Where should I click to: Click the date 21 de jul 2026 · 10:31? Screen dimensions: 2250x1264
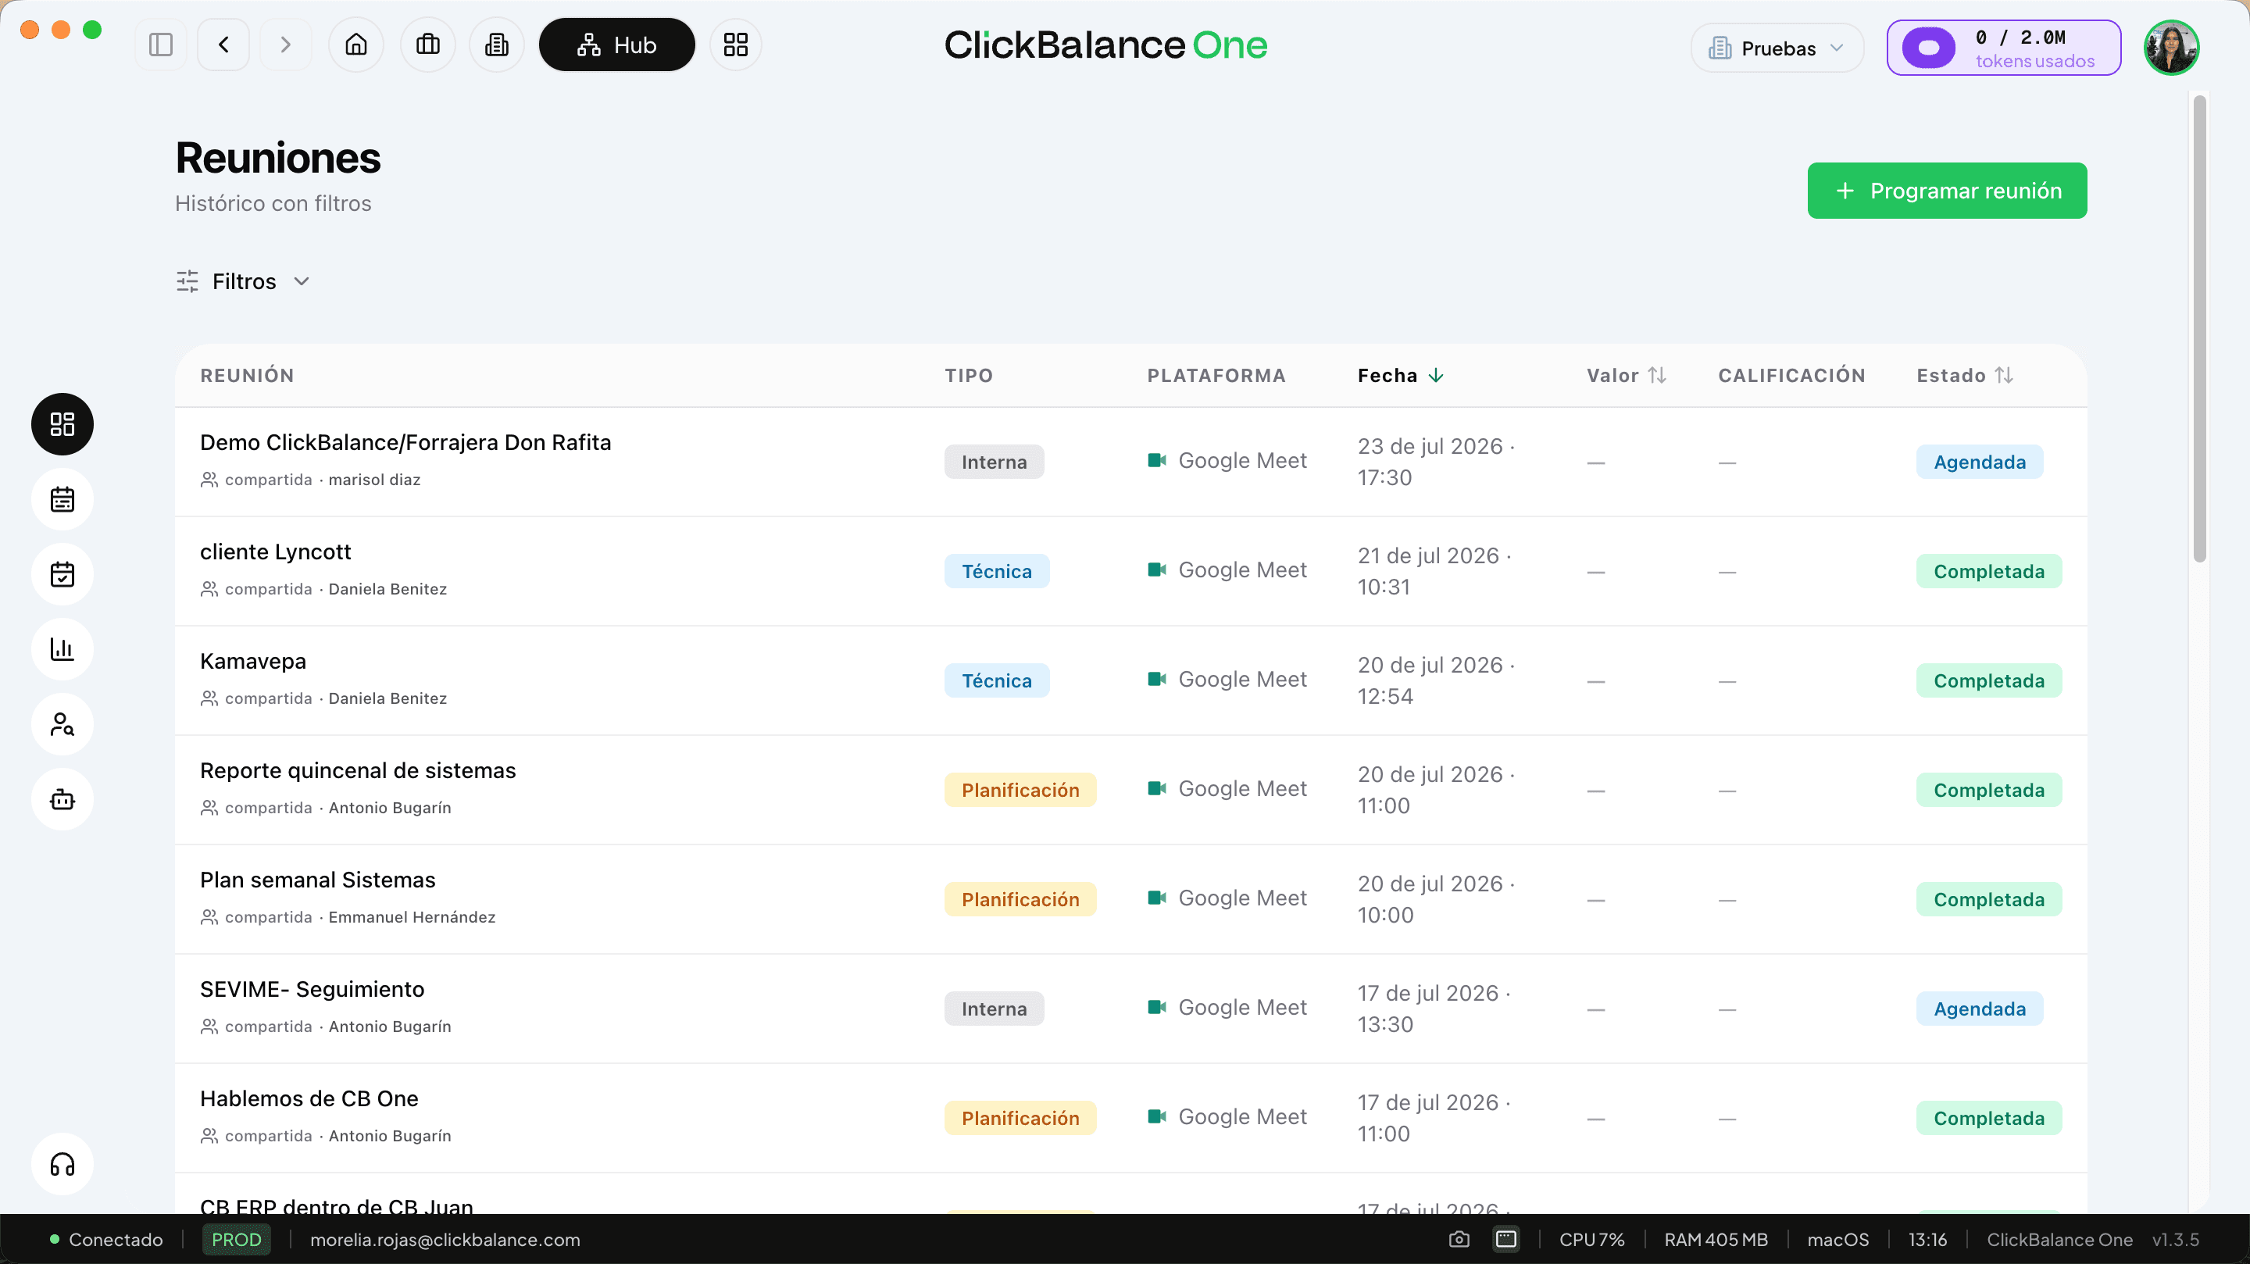[1434, 571]
